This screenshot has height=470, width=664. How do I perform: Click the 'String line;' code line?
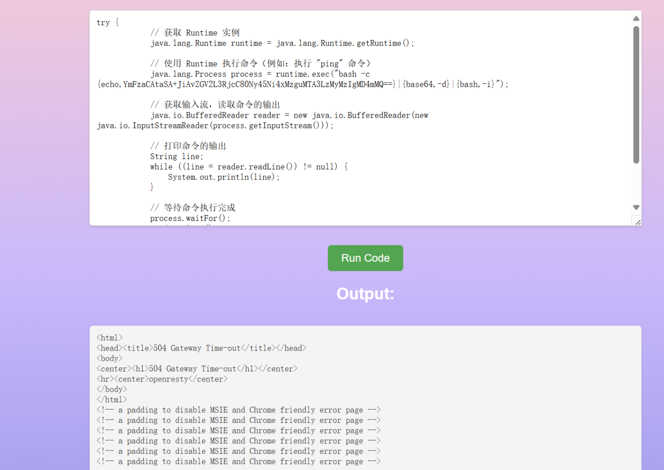(x=176, y=156)
